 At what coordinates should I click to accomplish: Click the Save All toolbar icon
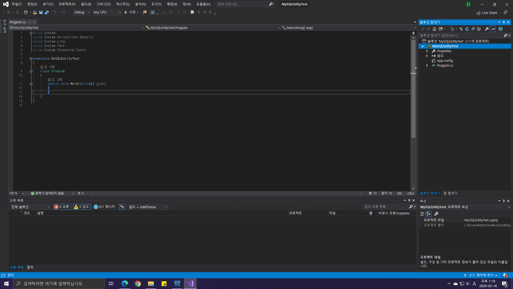(x=47, y=12)
